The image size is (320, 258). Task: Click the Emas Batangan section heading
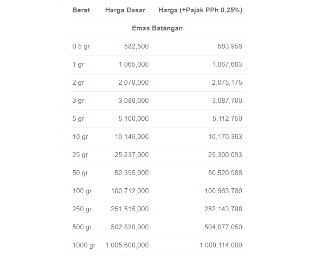[157, 28]
